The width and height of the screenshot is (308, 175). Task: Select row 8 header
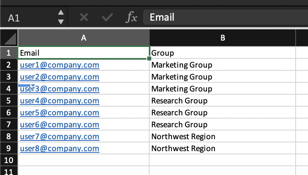tap(9, 136)
